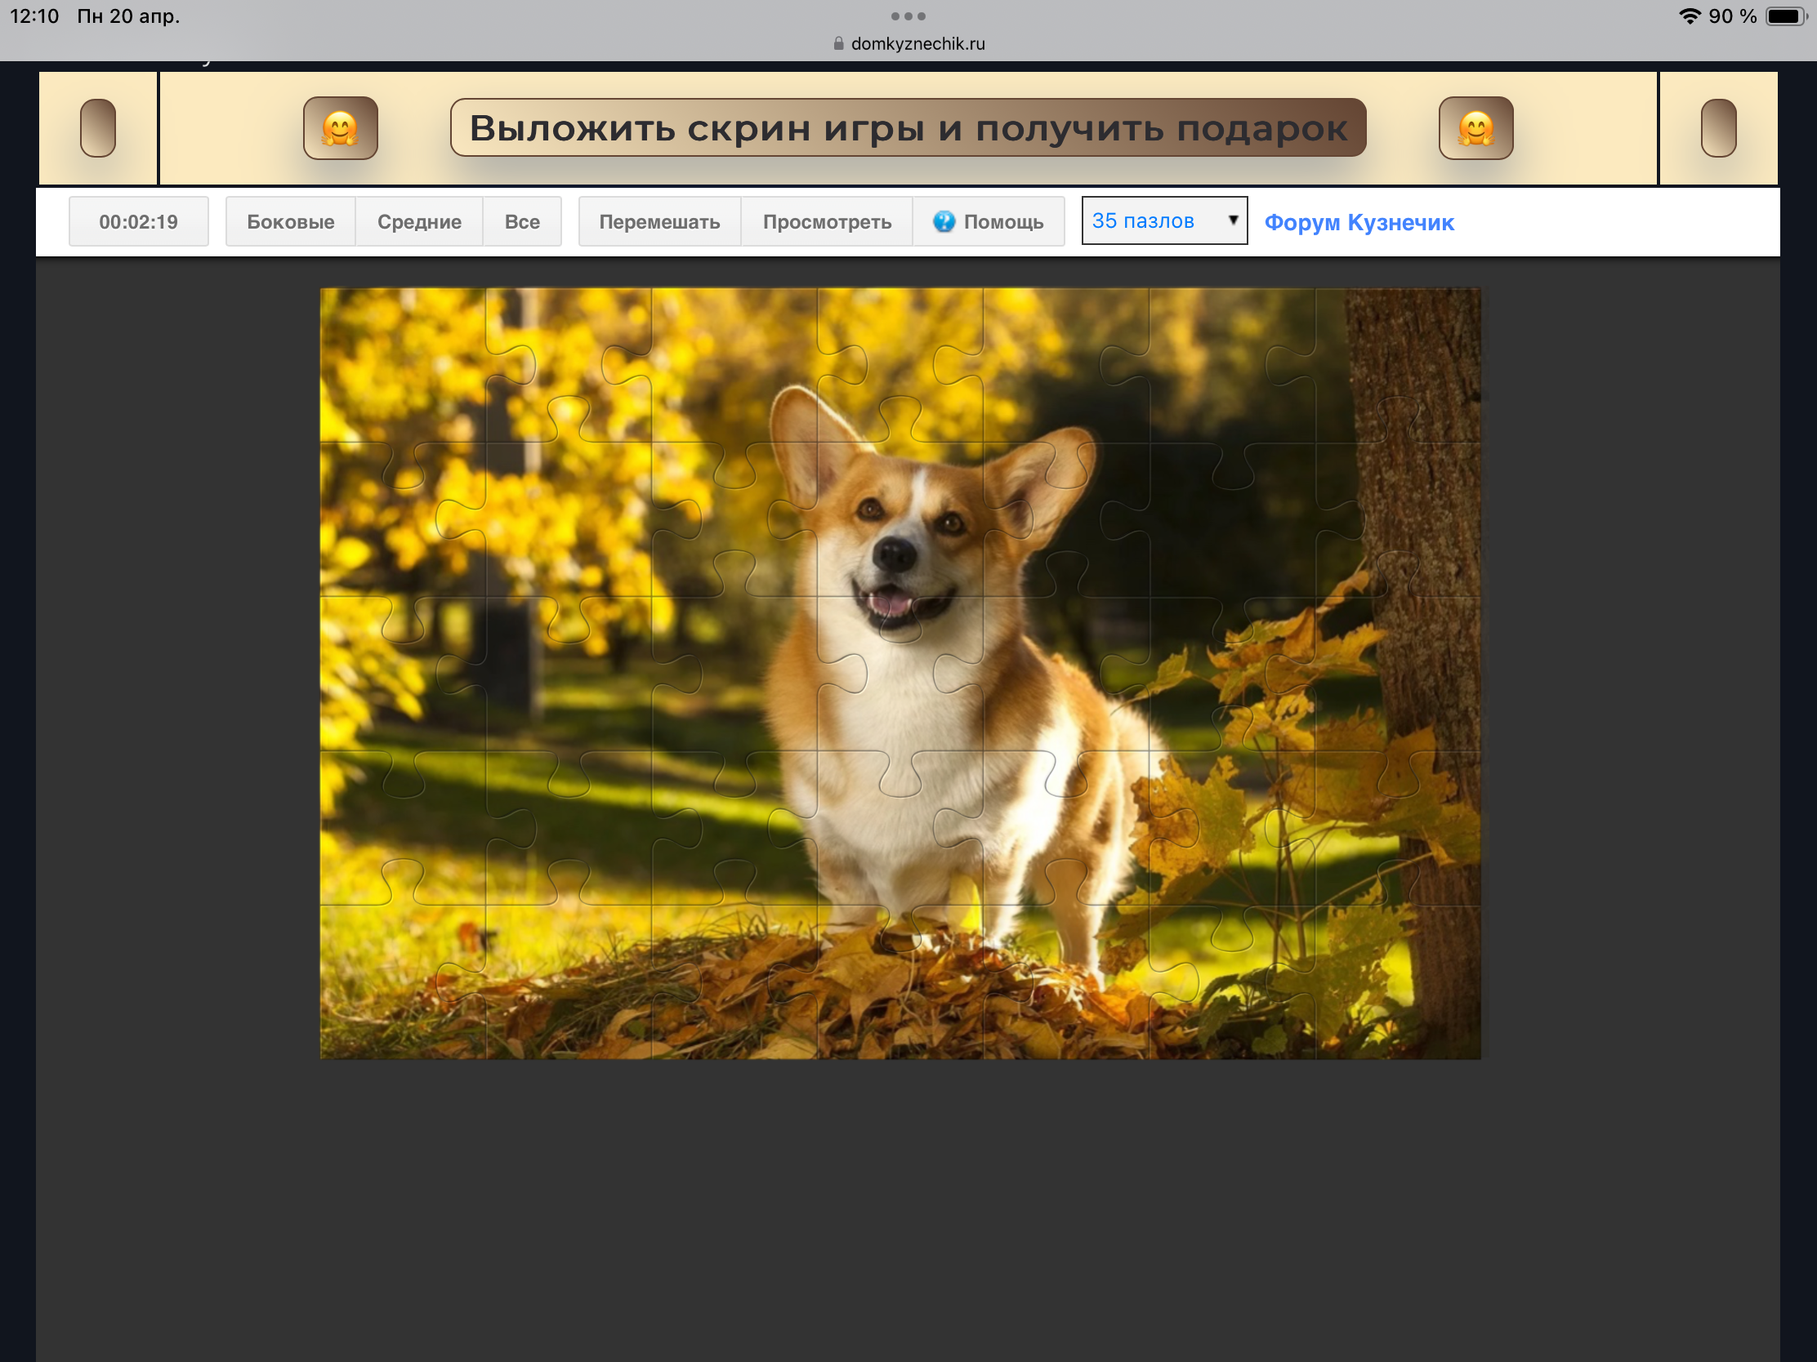Viewport: 1817px width, 1362px height.
Task: Click the blue question mark help icon
Action: 944,221
